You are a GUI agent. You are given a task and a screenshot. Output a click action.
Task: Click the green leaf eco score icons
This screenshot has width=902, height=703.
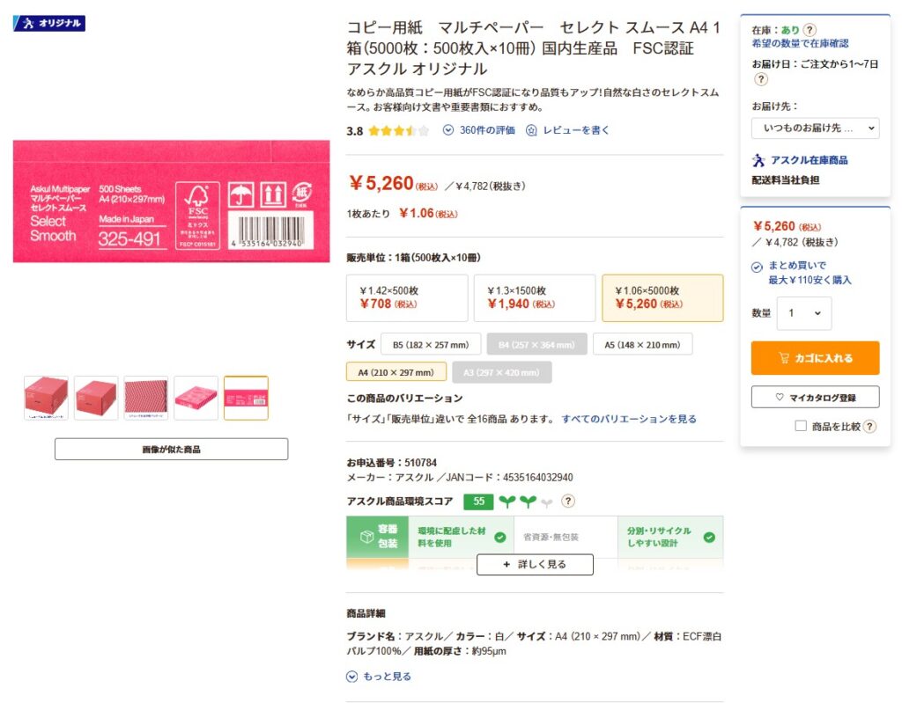(x=526, y=502)
